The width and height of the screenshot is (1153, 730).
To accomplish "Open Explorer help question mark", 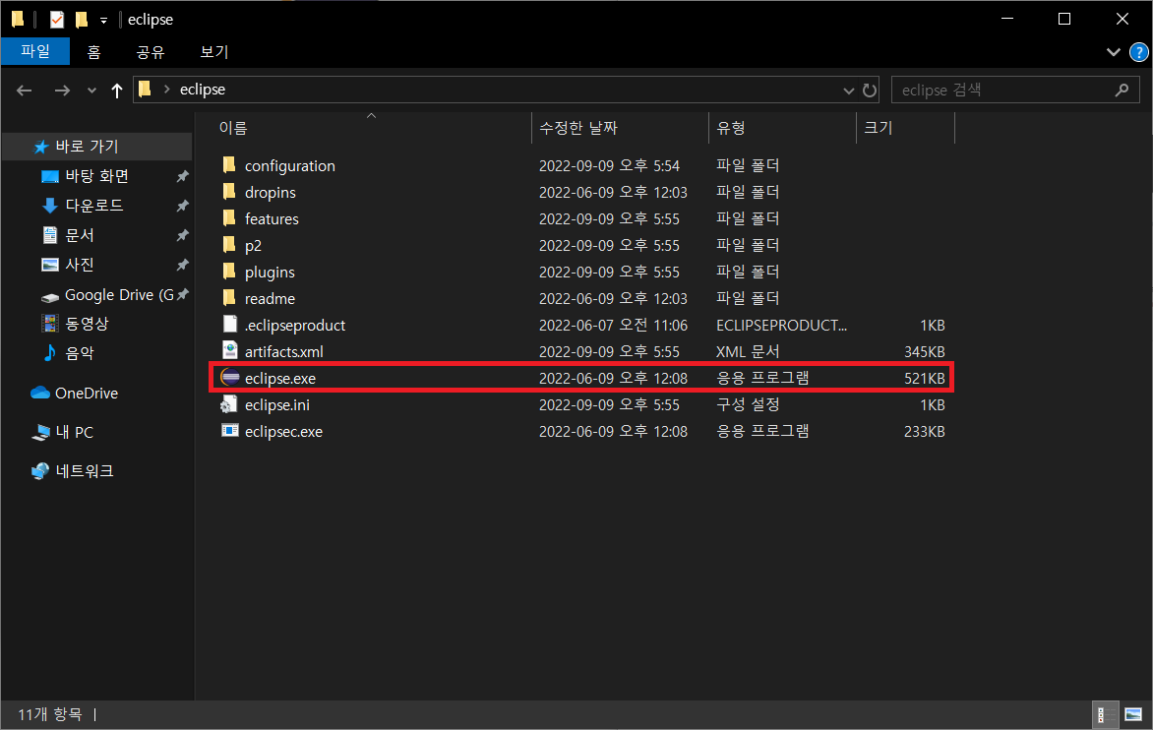I will coord(1138,52).
